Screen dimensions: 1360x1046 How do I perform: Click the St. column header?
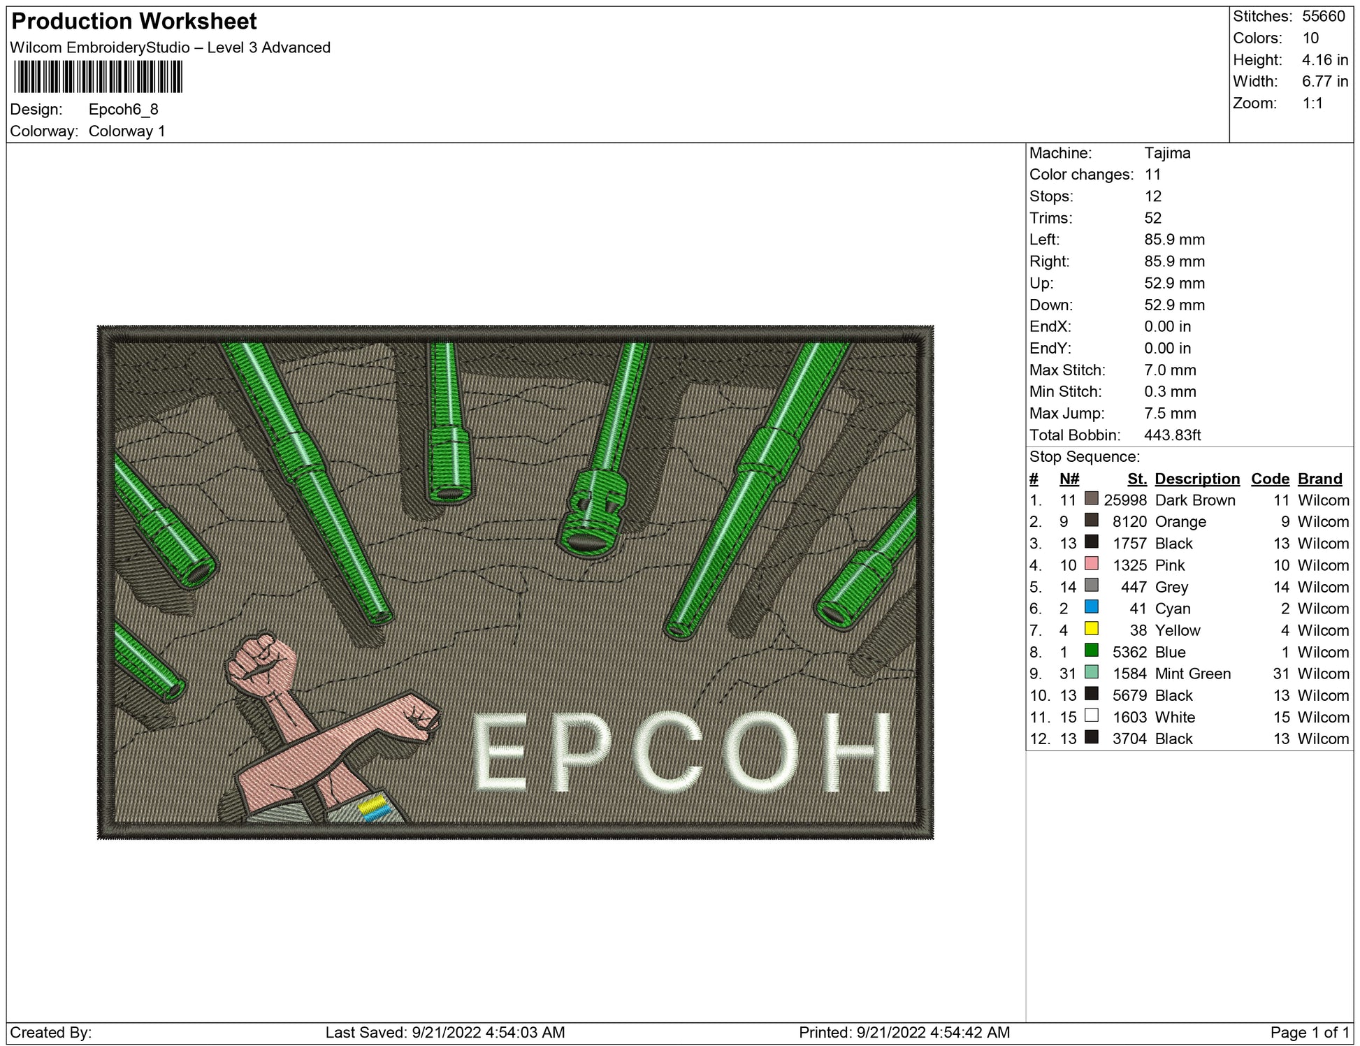(1136, 479)
